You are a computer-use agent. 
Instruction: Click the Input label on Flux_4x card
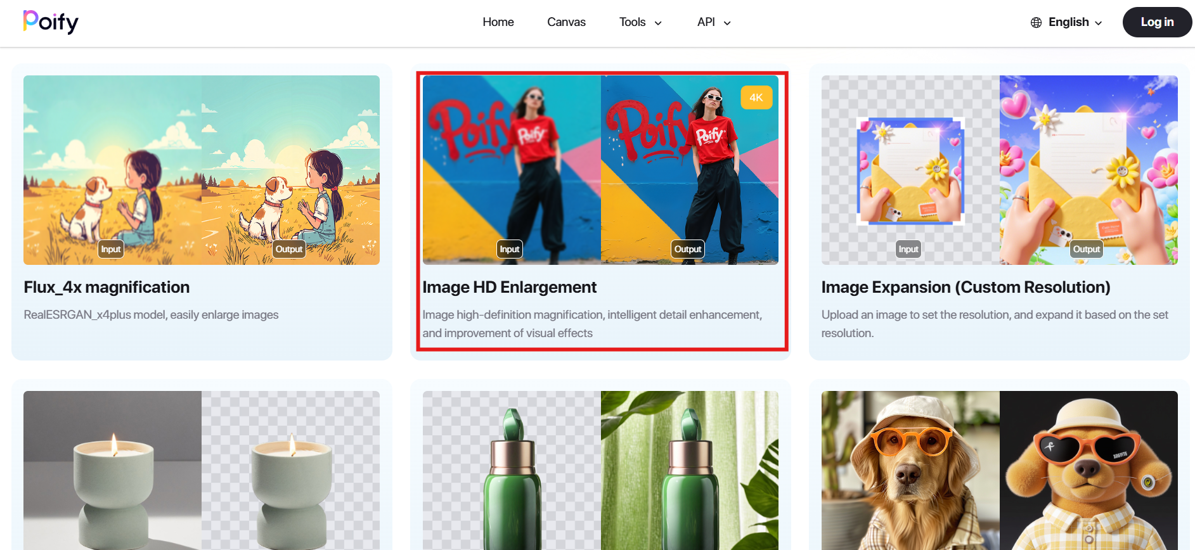111,249
